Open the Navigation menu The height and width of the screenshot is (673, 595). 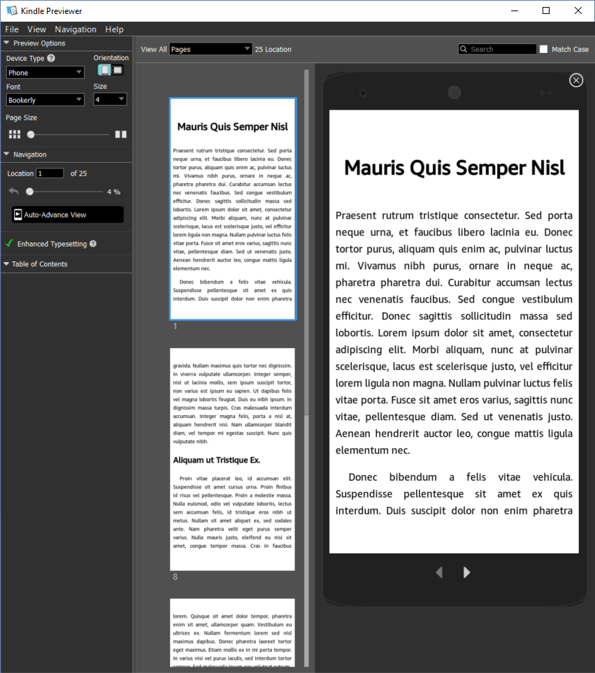pos(76,29)
